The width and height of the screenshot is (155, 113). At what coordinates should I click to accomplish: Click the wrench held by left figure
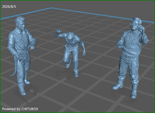[20, 57]
